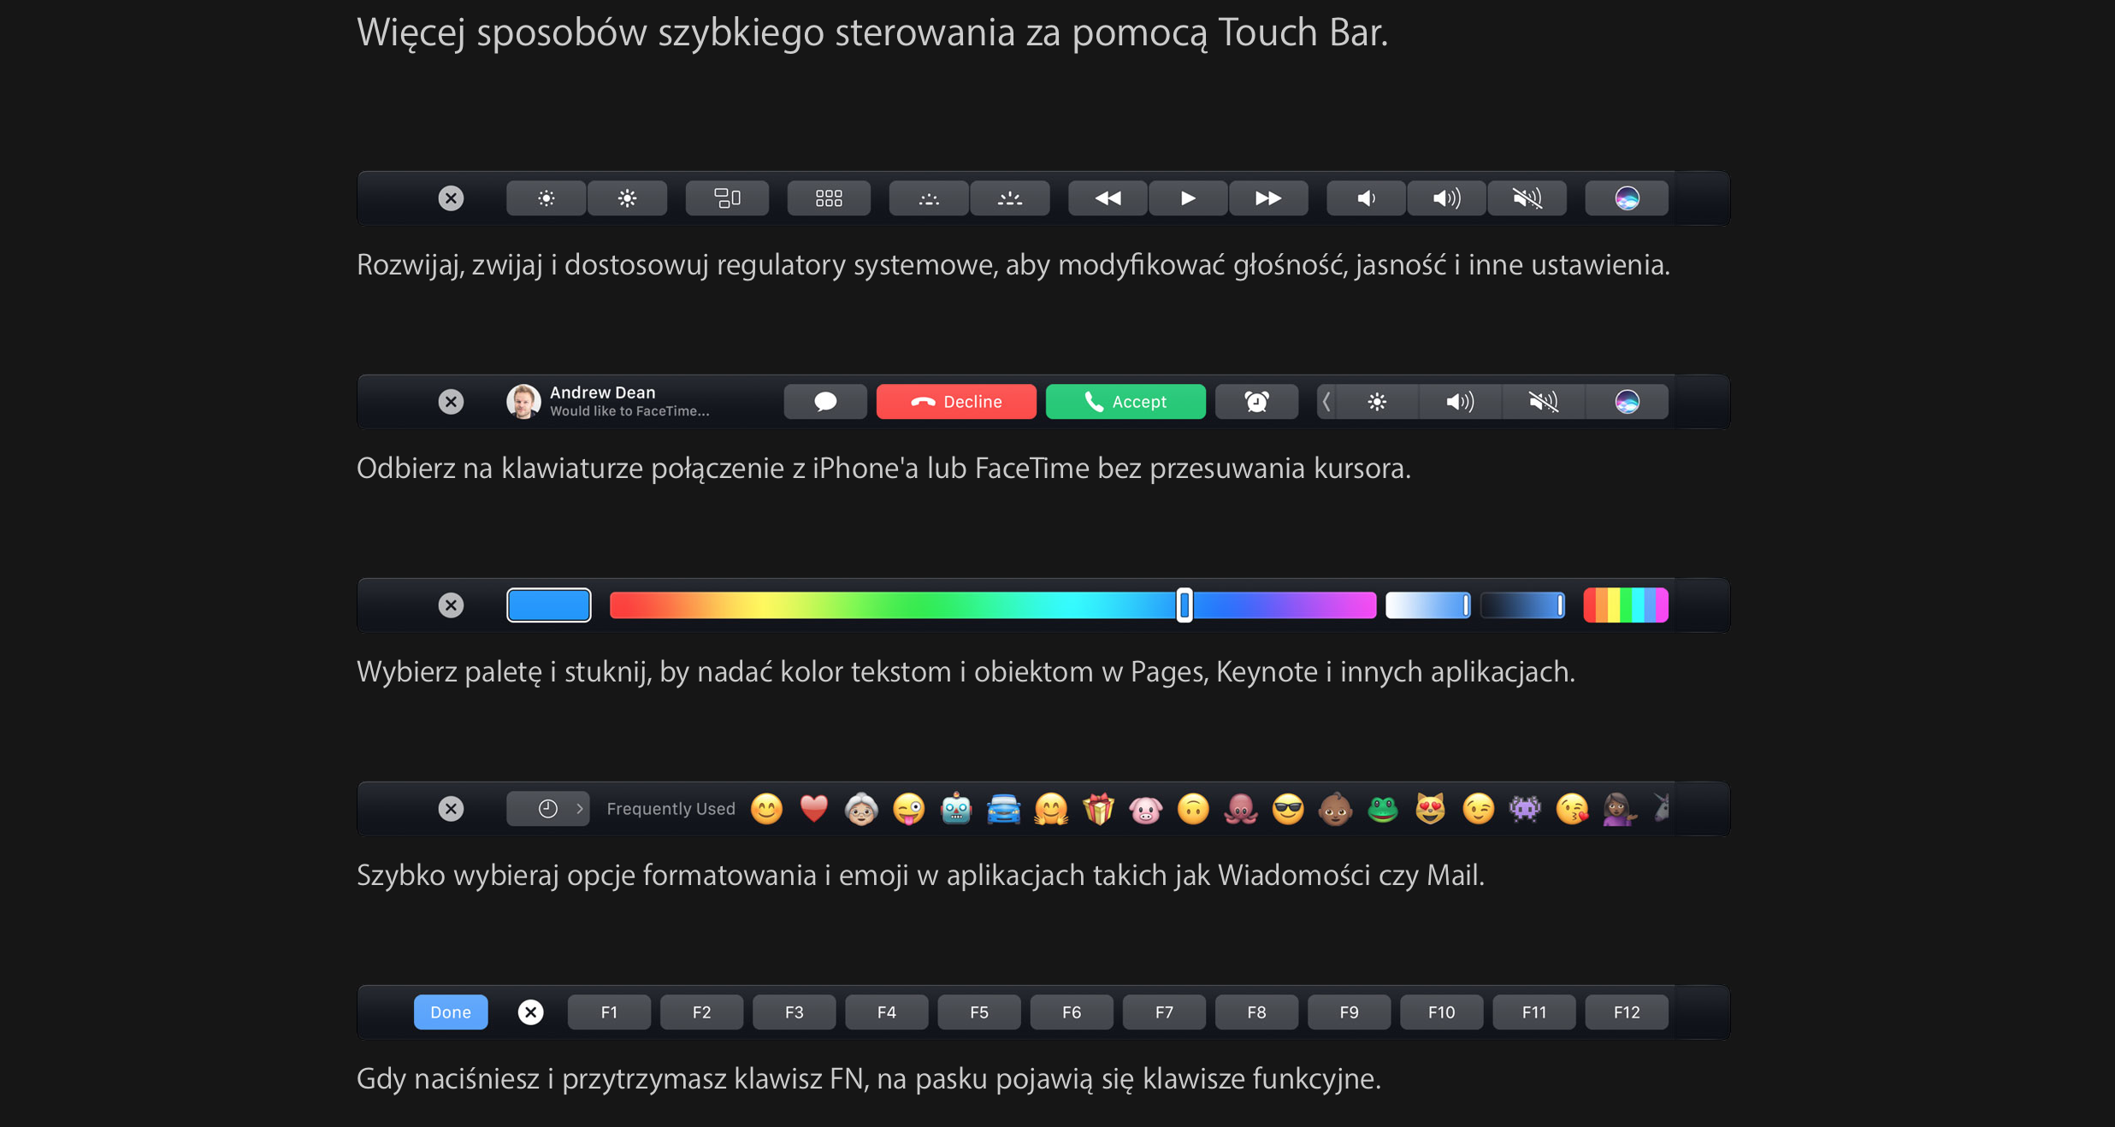Open Mission Control from the Touch Bar
This screenshot has height=1127, width=2115.
coord(727,198)
